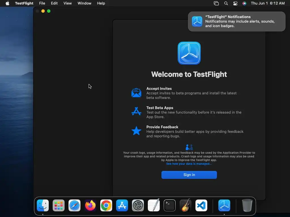This screenshot has height=217, width=290.
Task: Open the Help menu
Action: click(x=101, y=3)
